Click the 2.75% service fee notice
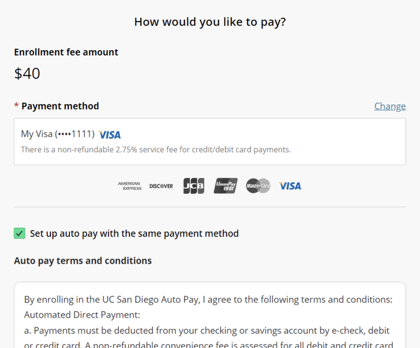The image size is (420, 348). pos(156,150)
